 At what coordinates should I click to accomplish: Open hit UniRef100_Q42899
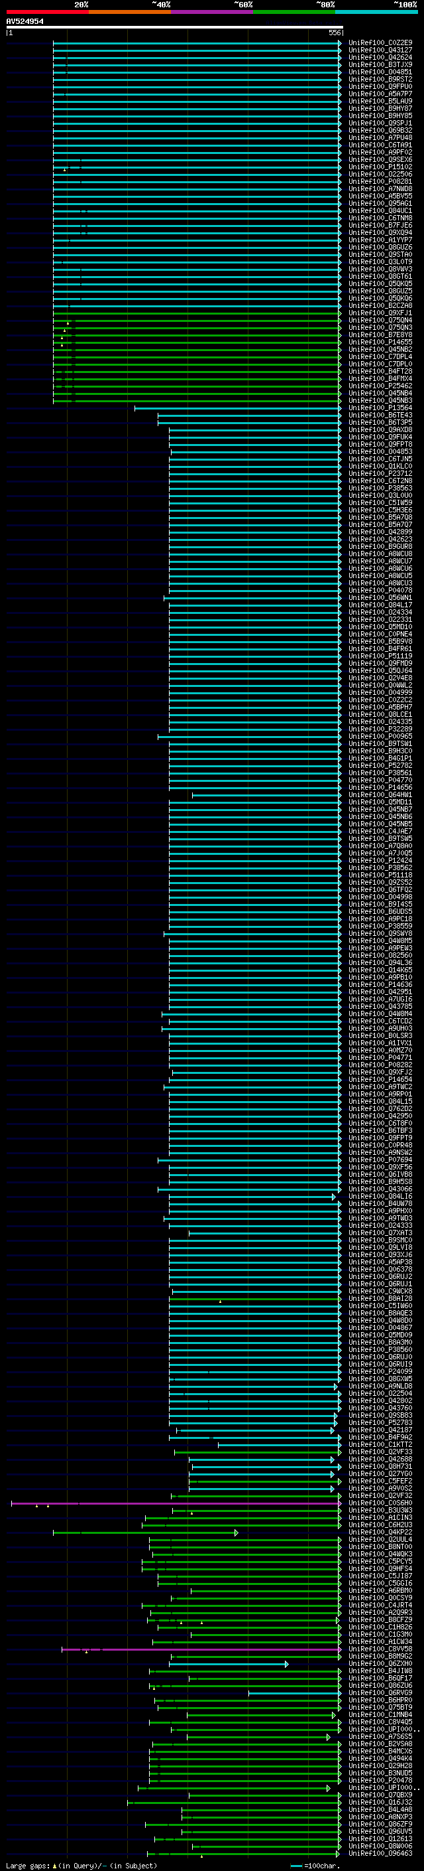380,532
